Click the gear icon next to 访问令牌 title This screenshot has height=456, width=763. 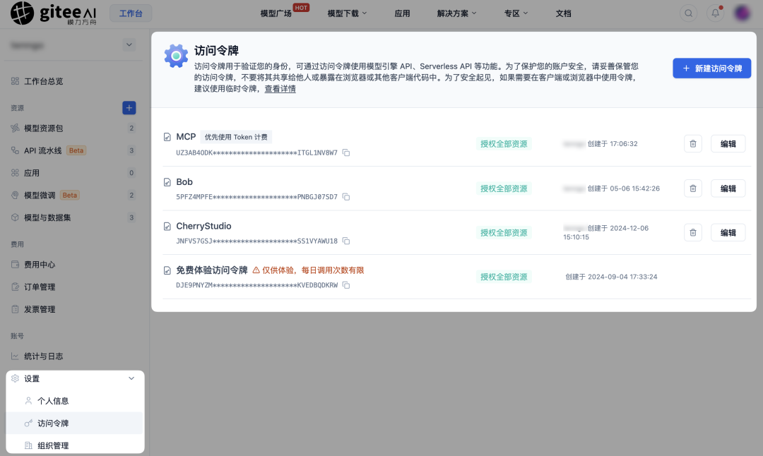pos(176,56)
